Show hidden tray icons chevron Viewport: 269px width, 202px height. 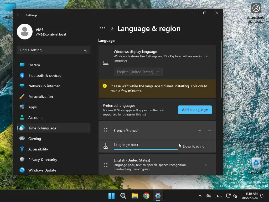(x=200, y=196)
